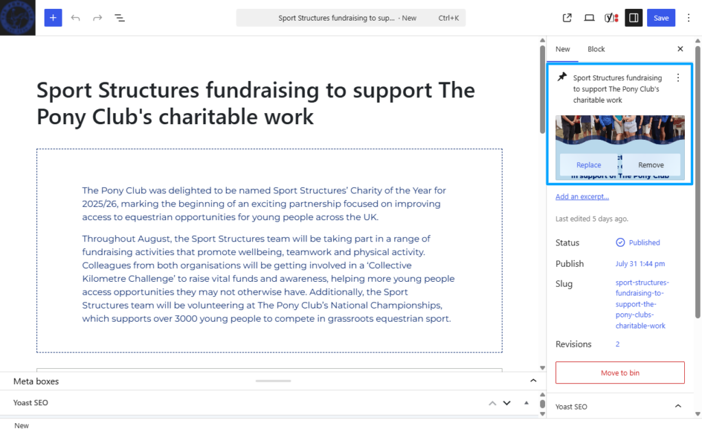
Task: Open post actions menu in sidebar
Action: 678,78
